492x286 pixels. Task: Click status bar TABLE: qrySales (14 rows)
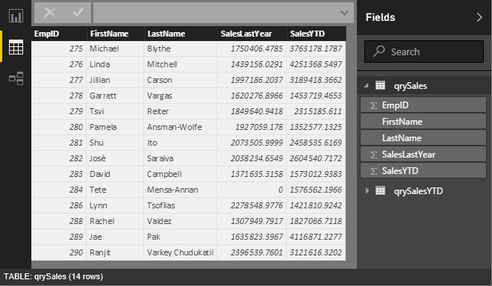coord(53,276)
